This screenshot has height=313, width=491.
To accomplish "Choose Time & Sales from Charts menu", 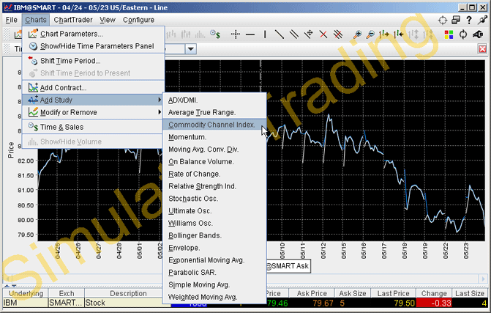I will pos(94,127).
